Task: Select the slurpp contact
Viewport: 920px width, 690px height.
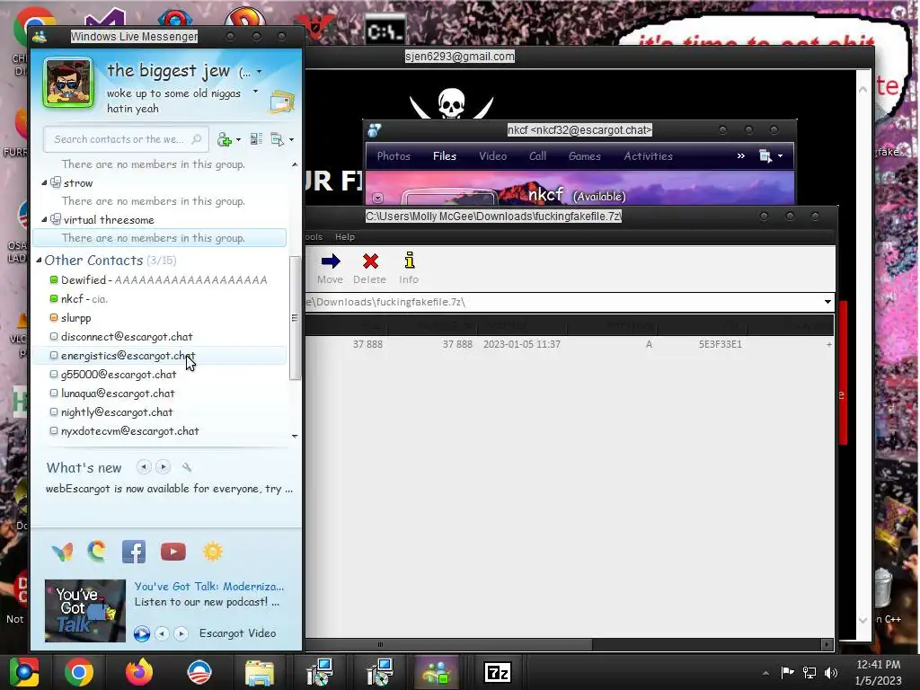Action: (x=159, y=318)
